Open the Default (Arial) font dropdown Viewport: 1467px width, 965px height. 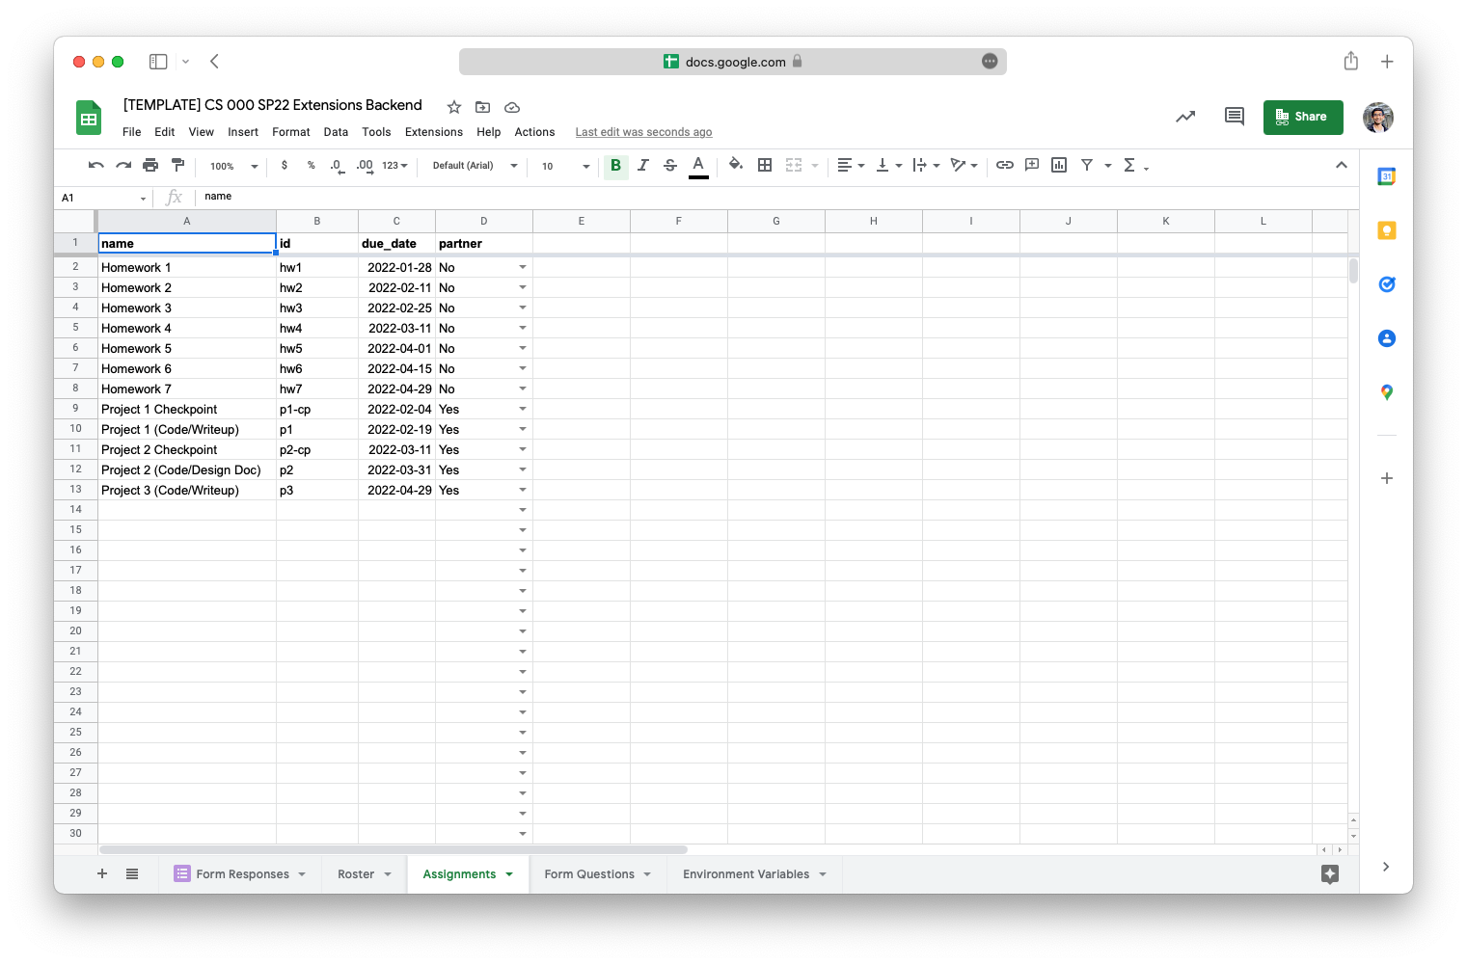tap(475, 166)
